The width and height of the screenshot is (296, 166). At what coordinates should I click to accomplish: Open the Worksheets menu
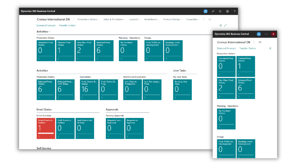coord(152,19)
